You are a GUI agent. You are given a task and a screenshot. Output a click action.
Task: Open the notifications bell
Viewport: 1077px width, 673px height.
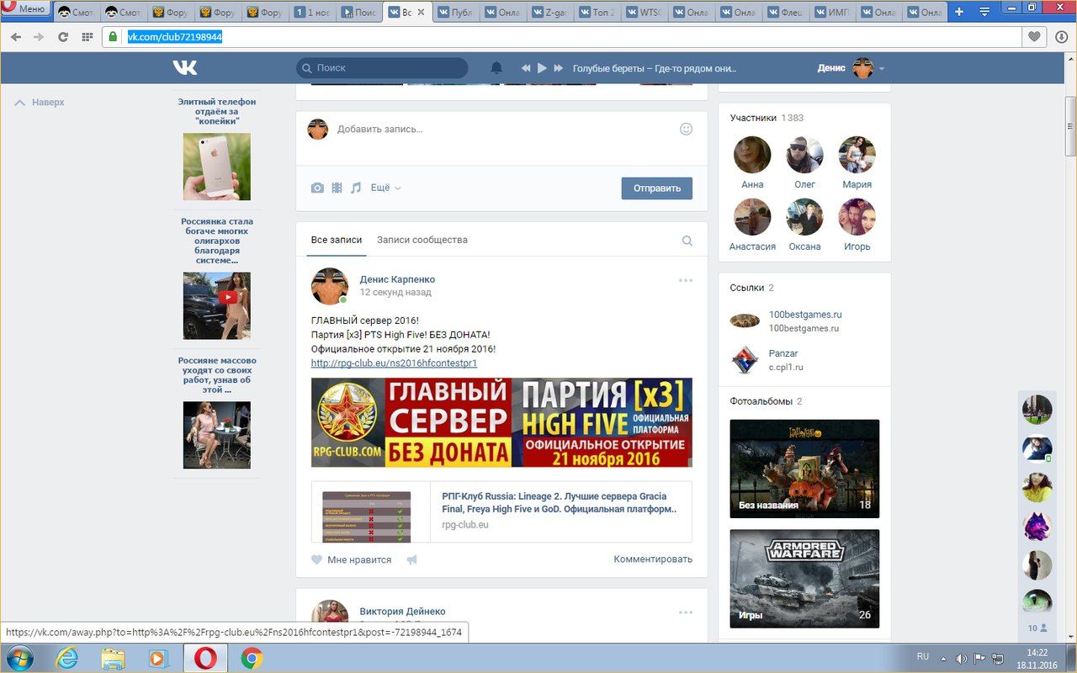coord(496,68)
